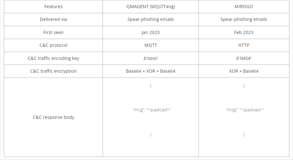Image resolution: width=293 pixels, height=160 pixels.
Task: Select the QMAGENT (MQsTTang) column header
Action: 151,7
